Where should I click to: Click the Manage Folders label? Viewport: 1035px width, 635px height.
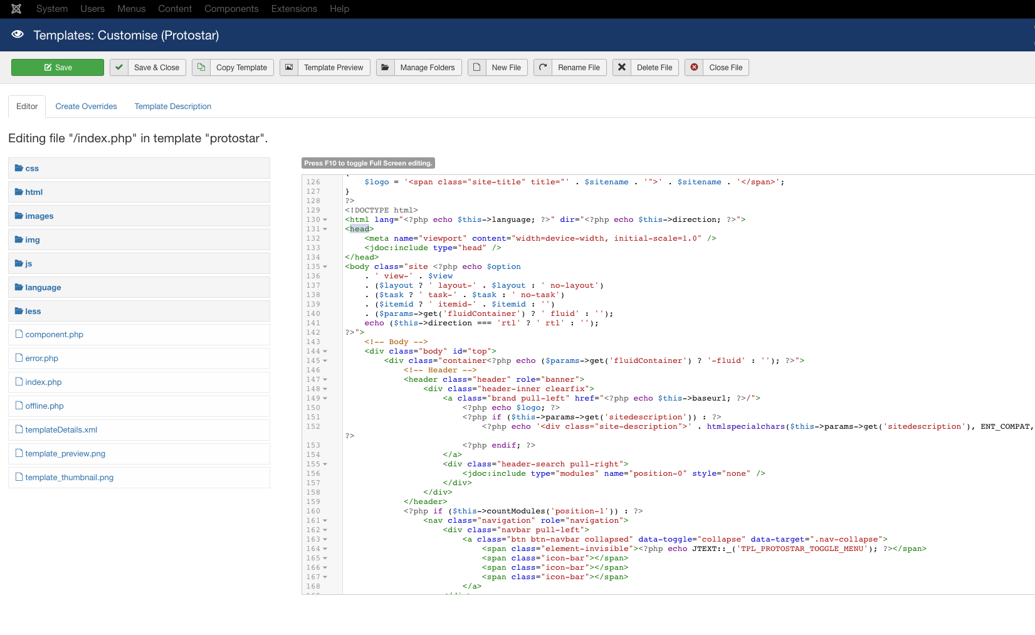pyautogui.click(x=428, y=68)
